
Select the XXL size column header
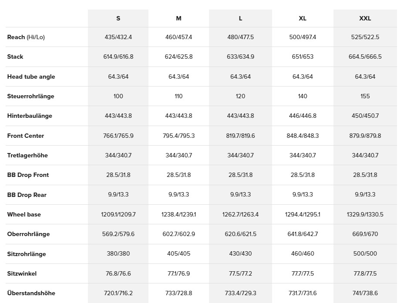tap(365, 19)
